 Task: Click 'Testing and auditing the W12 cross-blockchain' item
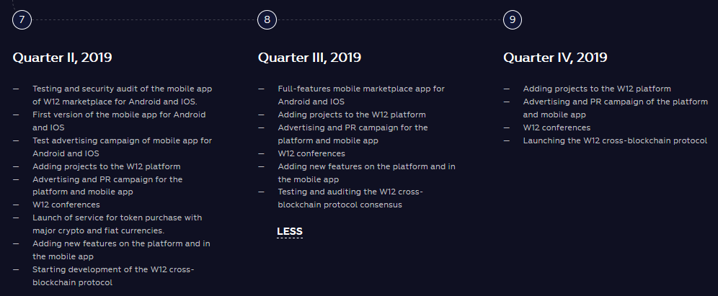click(350, 198)
